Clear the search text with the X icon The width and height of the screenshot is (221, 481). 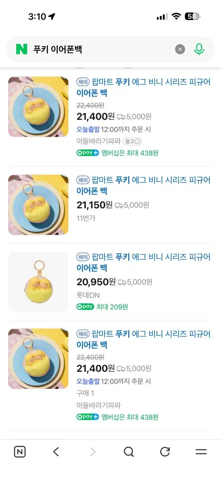tap(180, 49)
